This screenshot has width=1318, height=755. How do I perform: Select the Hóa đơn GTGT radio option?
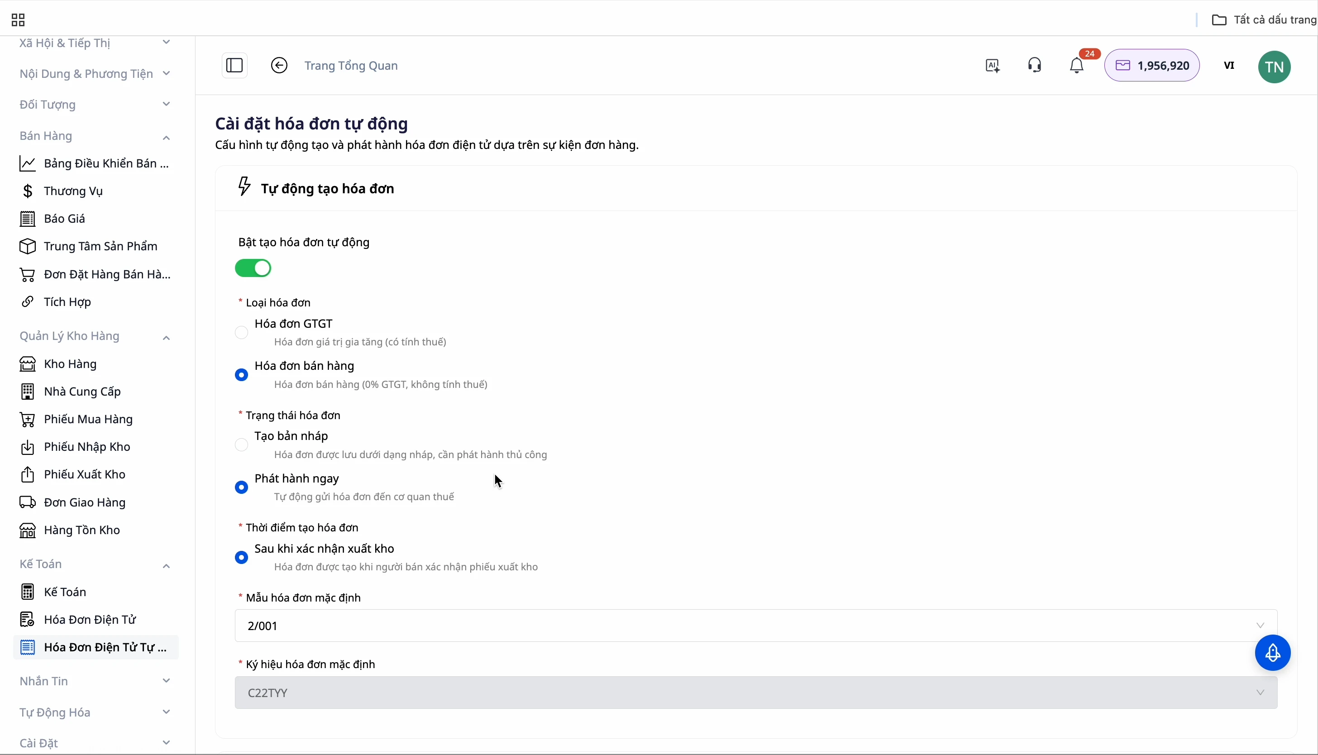(242, 332)
